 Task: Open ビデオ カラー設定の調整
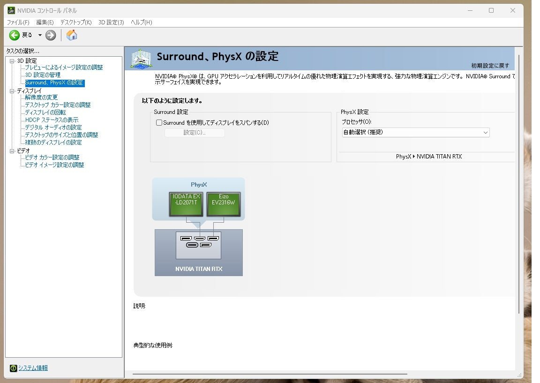(52, 158)
